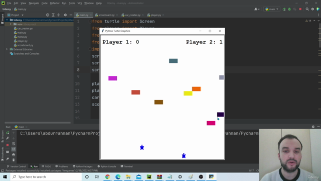Screen dimensions: 321x181
Task: Collapse the Udemy project root
Action: pos(7,20)
